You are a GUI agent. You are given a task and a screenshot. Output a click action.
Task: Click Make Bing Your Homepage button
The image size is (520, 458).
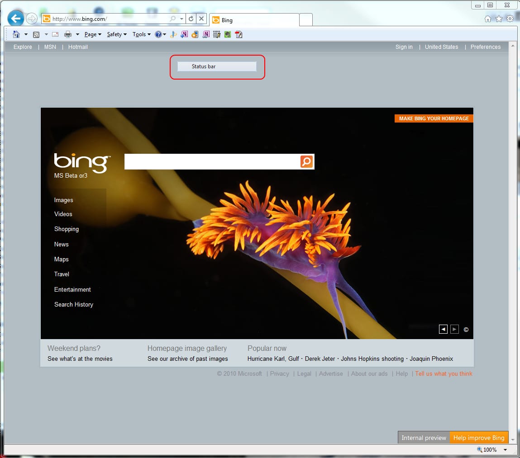434,118
